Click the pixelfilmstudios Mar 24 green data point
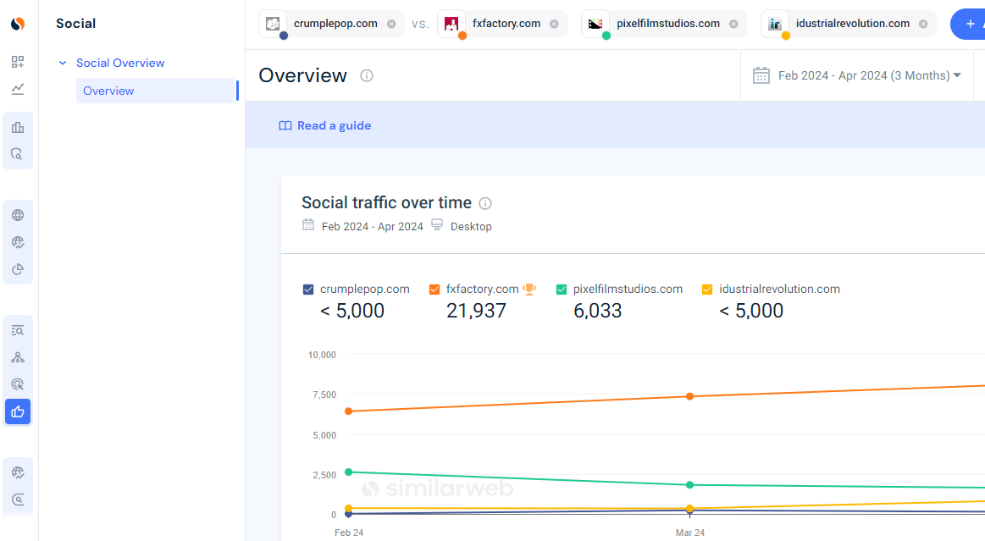This screenshot has height=541, width=985. (689, 485)
